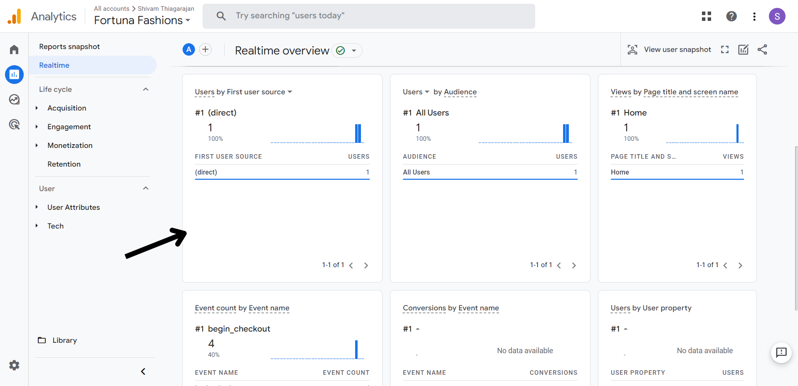Open Analytics help via question mark icon
The width and height of the screenshot is (798, 386).
point(731,16)
